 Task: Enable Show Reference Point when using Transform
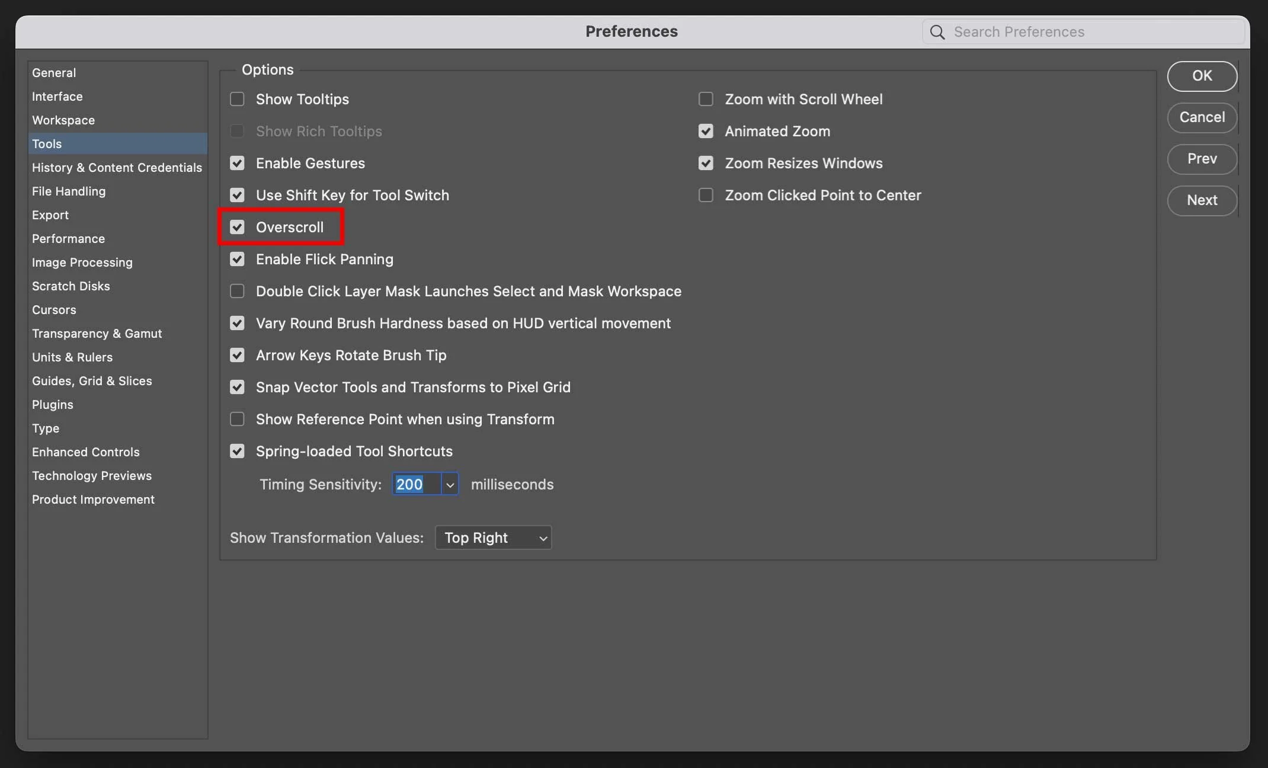tap(237, 419)
